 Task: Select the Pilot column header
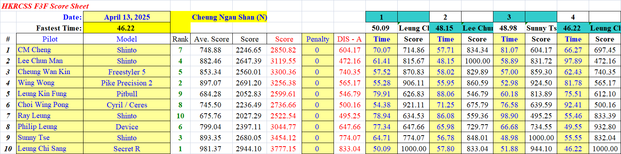[50, 39]
